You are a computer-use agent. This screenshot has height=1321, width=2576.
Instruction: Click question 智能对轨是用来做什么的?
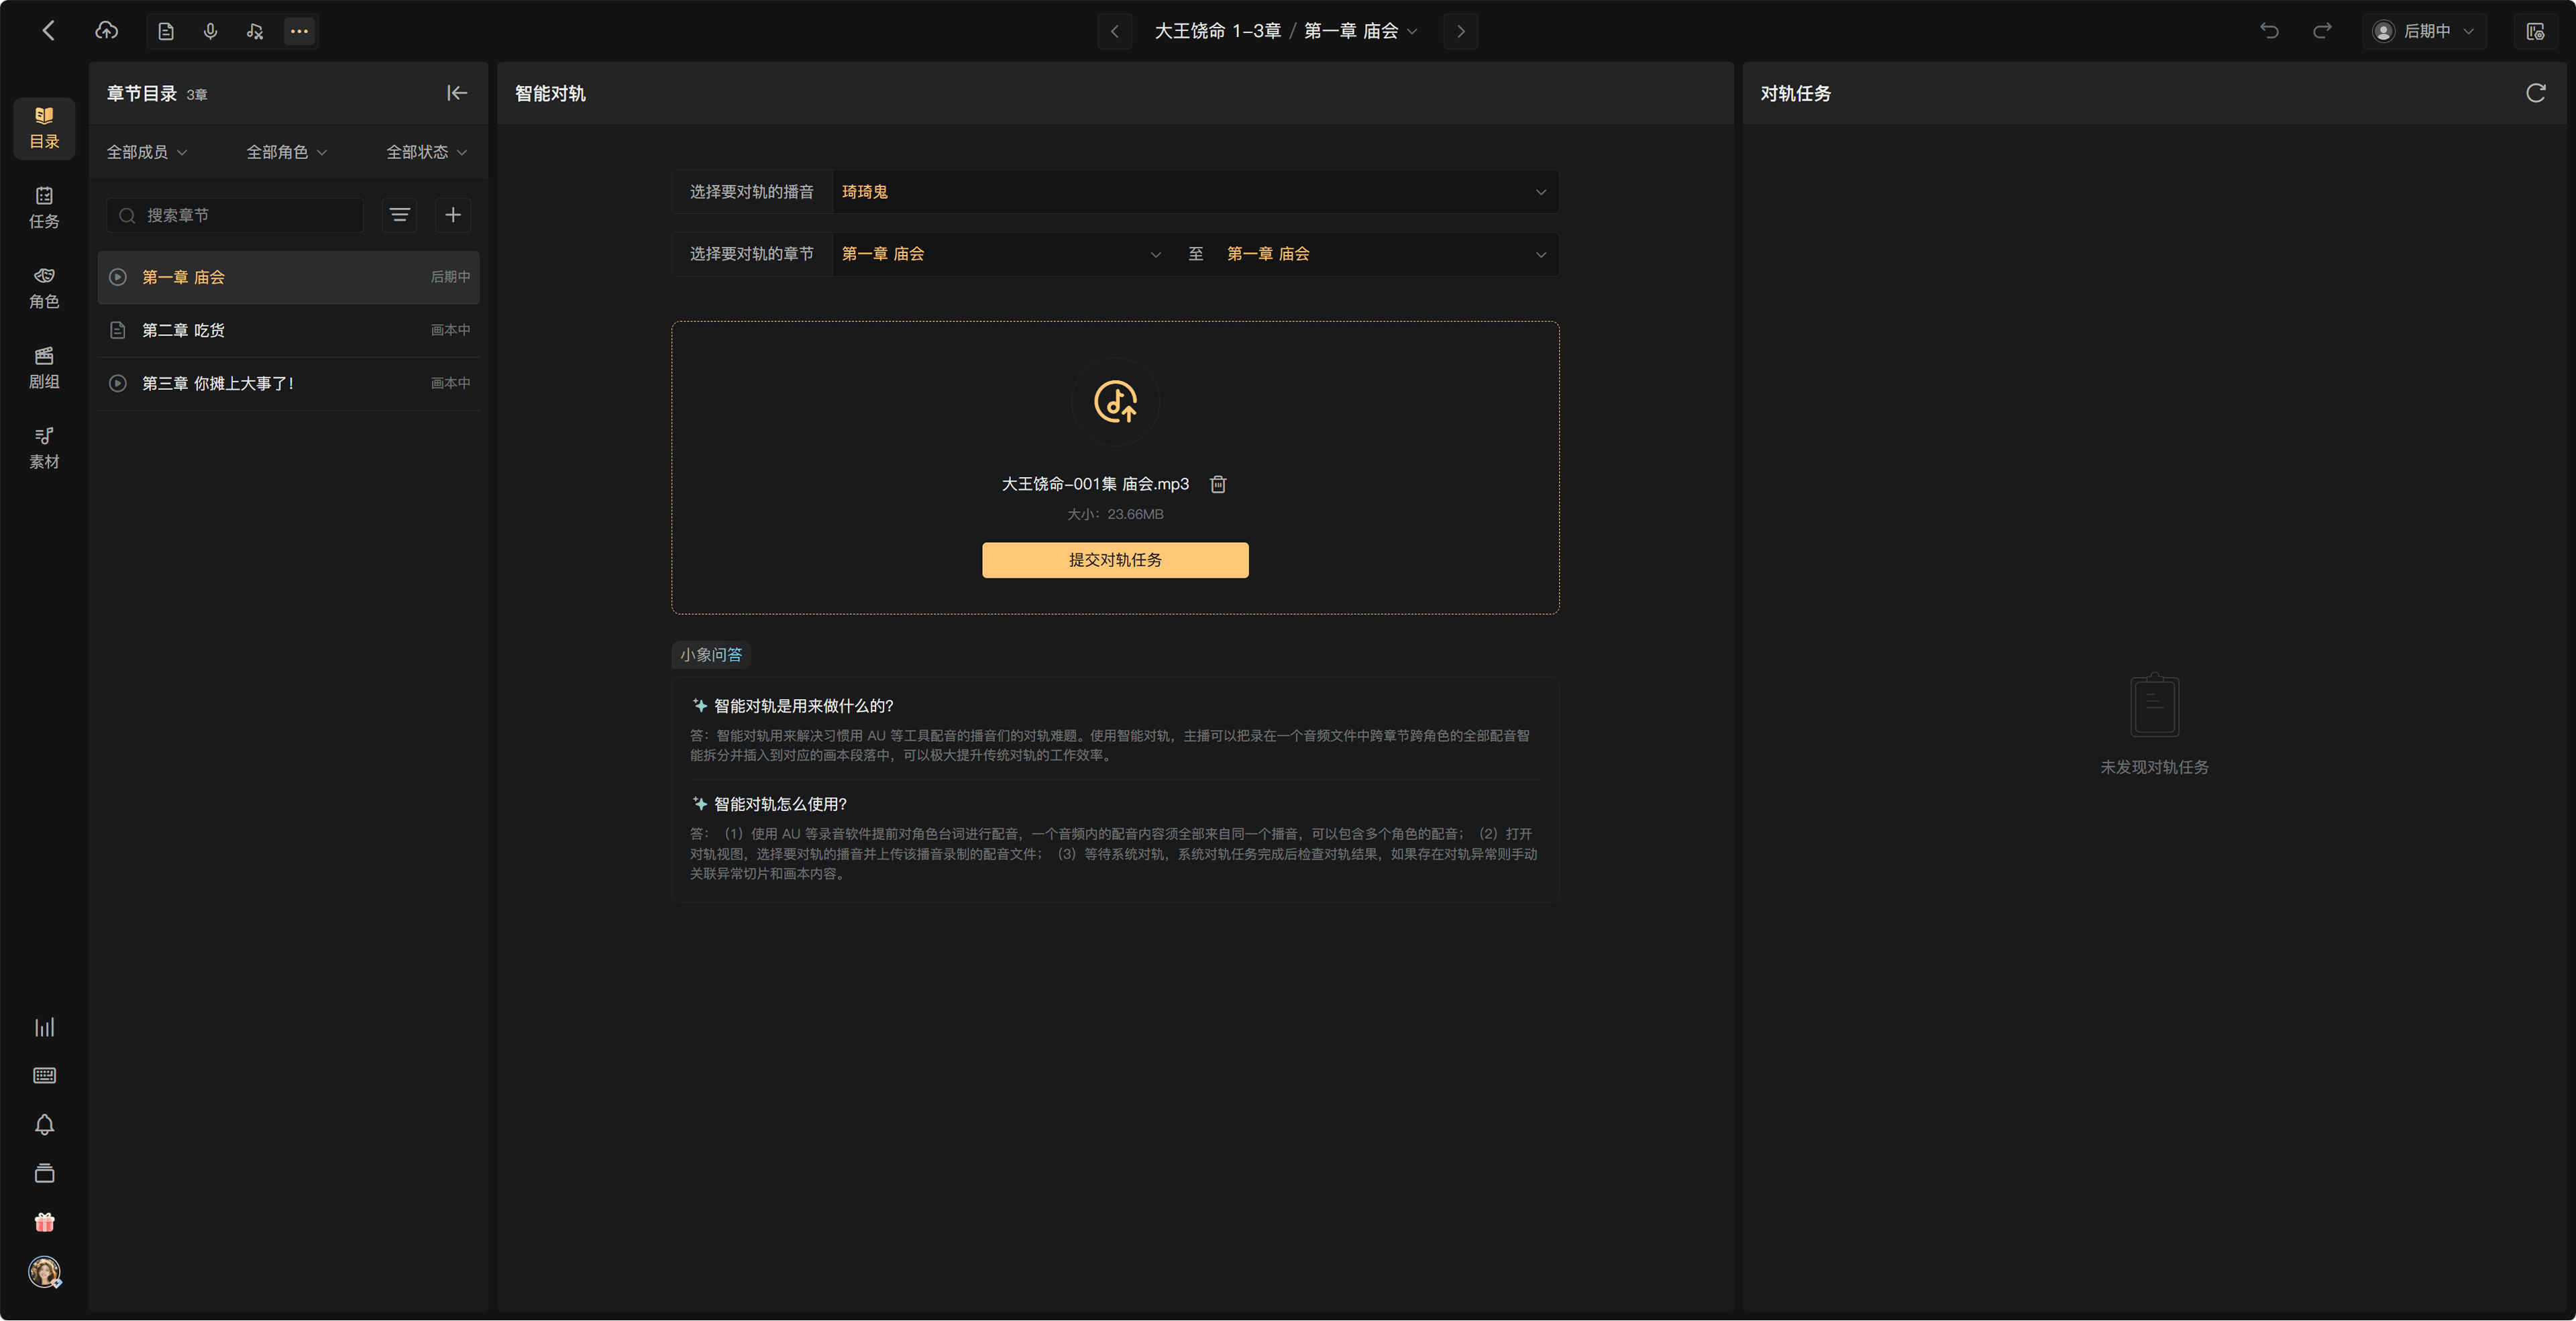[804, 706]
